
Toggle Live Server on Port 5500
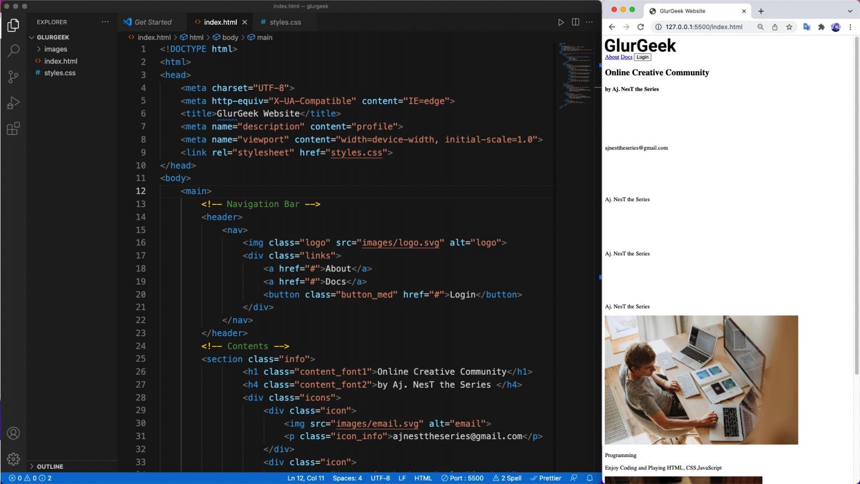pos(462,478)
